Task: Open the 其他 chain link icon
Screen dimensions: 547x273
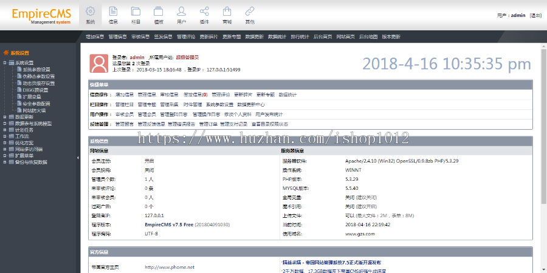Action: click(249, 11)
